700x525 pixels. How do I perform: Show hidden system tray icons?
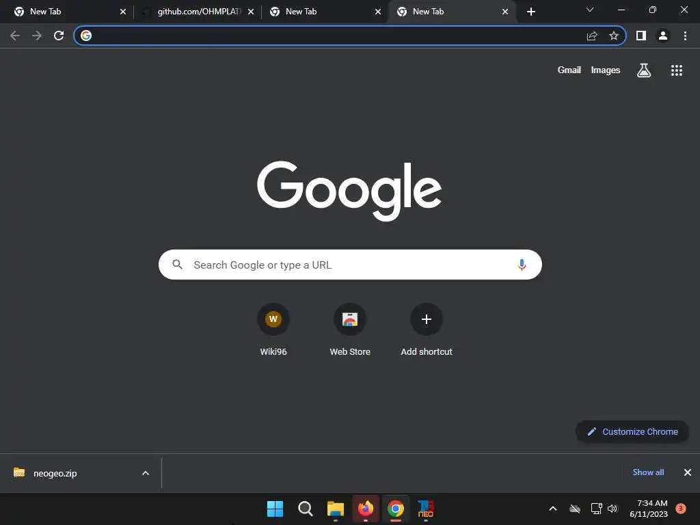[x=552, y=509]
